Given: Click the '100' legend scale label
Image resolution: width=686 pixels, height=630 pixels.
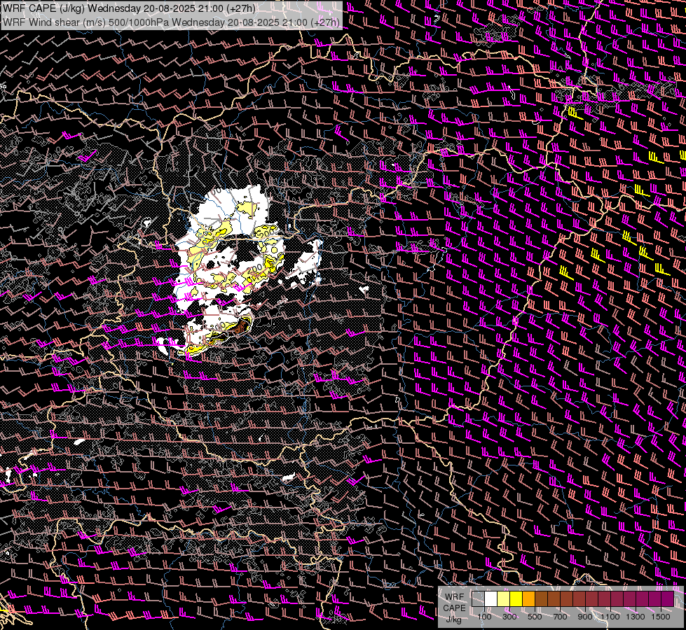Looking at the screenshot, I should pos(484,617).
